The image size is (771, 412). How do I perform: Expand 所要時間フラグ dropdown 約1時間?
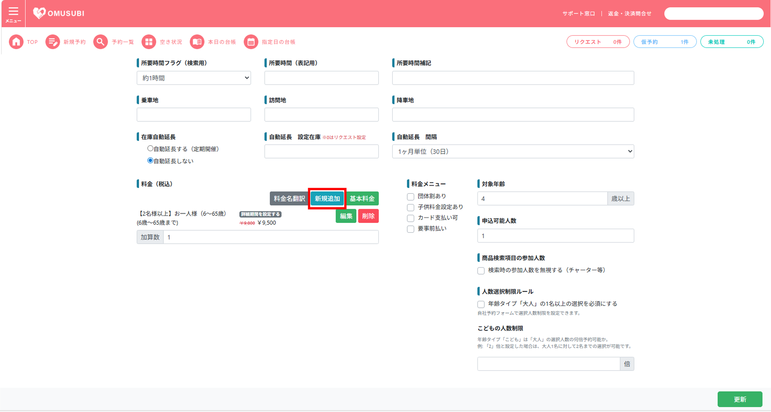point(194,78)
